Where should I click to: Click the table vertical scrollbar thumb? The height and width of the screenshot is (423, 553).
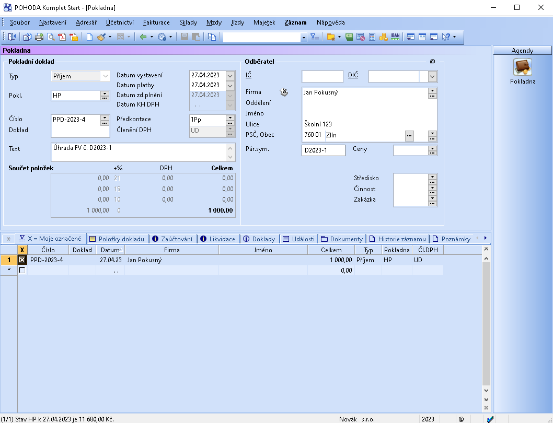tap(486, 323)
